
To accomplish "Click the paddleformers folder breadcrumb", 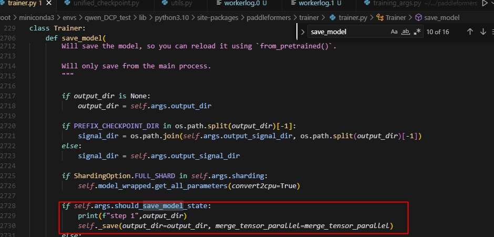I will pos(273,17).
